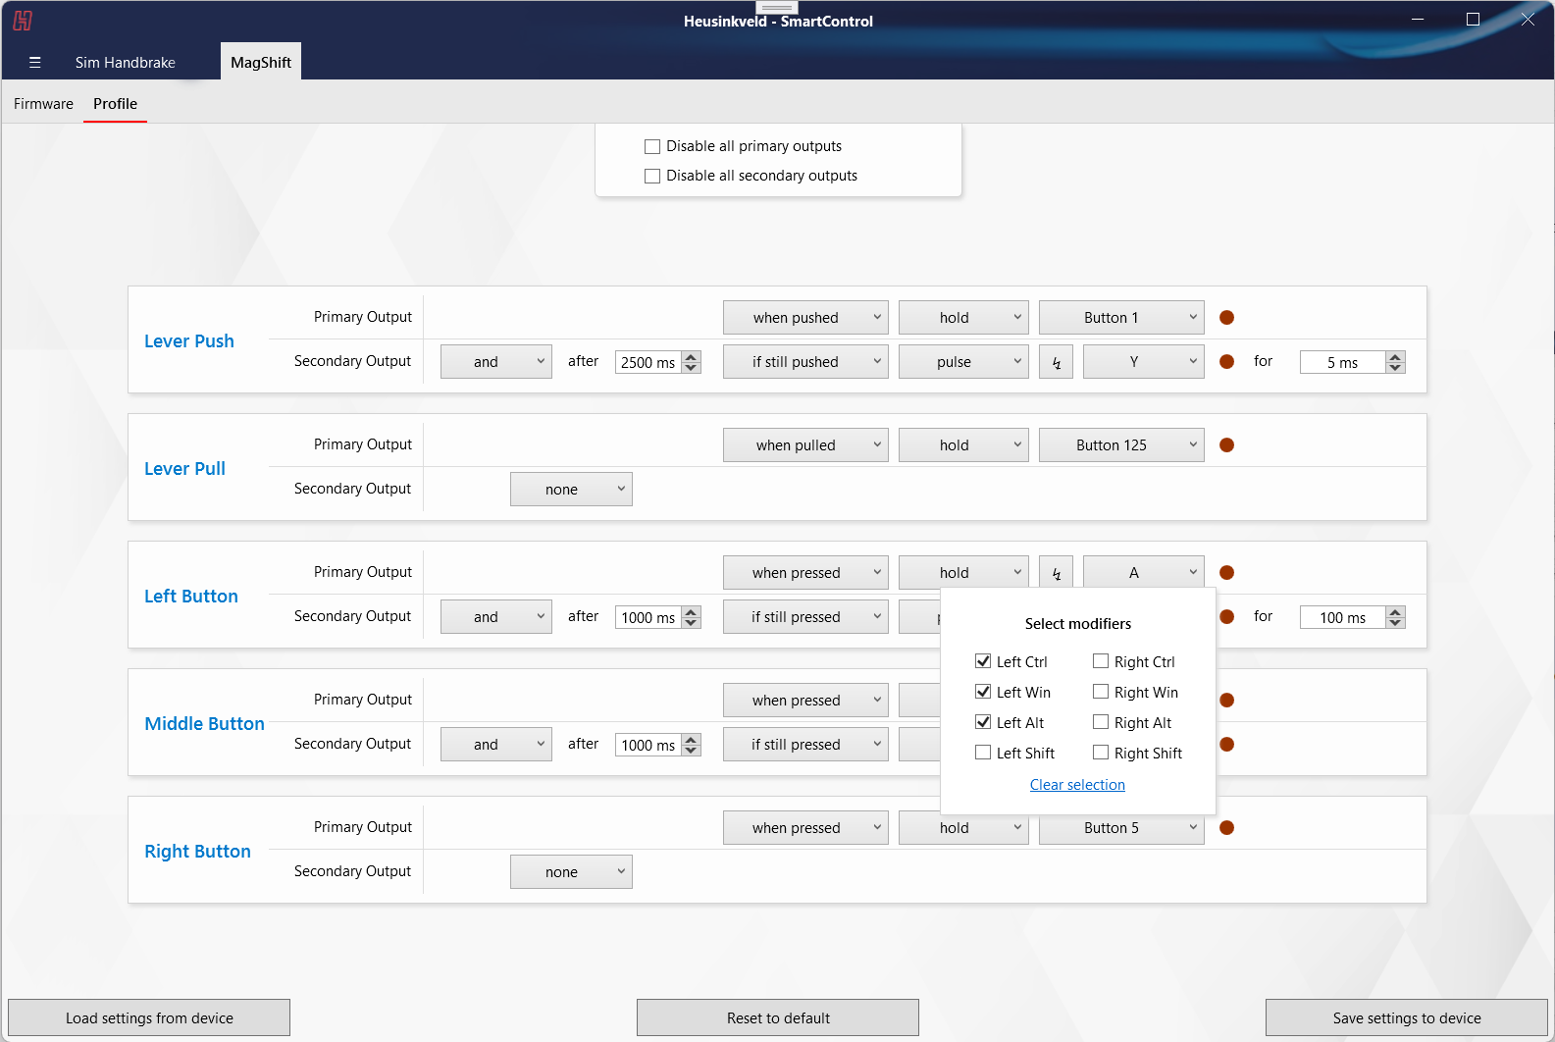
Task: Tick Disable all secondary outputs checkbox
Action: tap(652, 177)
